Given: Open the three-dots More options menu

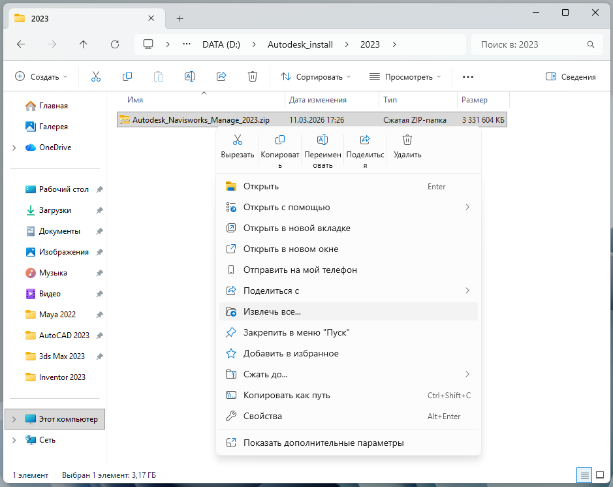Looking at the screenshot, I should point(468,77).
